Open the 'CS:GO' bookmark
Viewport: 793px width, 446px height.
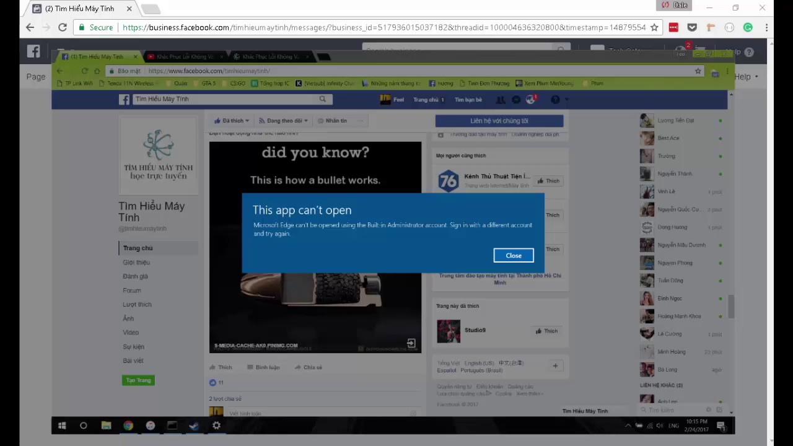point(234,83)
